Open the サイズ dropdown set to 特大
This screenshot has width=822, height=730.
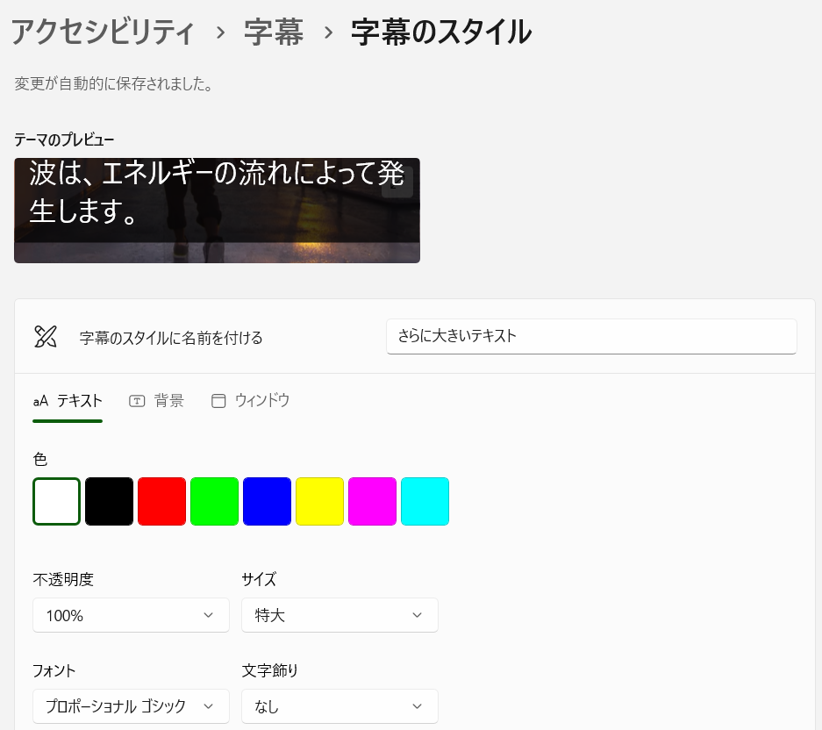340,615
